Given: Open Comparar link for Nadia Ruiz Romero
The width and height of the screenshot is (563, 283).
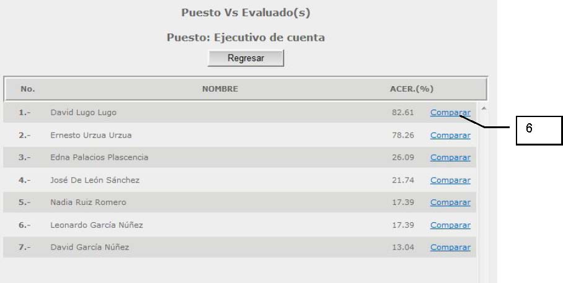Looking at the screenshot, I should click(450, 202).
